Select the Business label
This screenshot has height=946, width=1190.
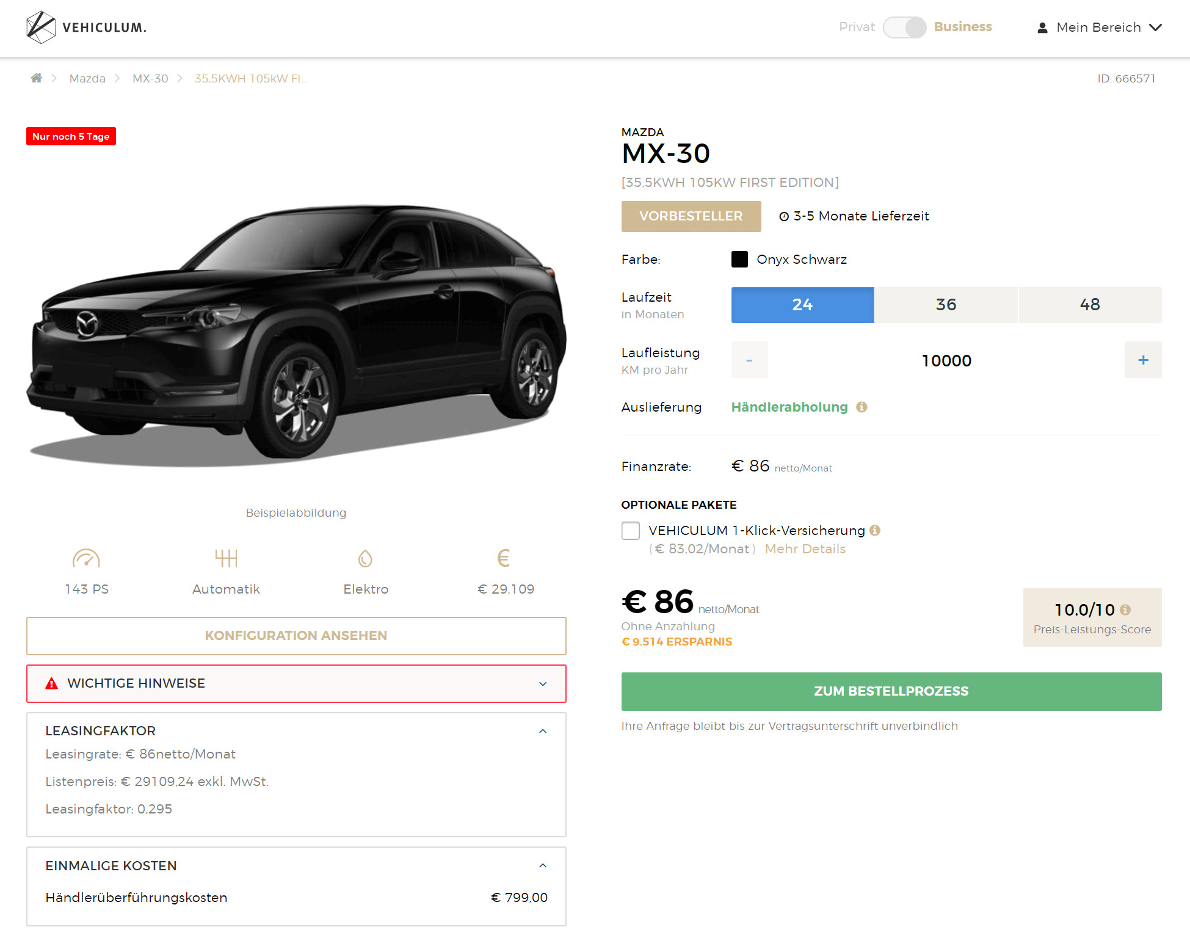click(963, 27)
